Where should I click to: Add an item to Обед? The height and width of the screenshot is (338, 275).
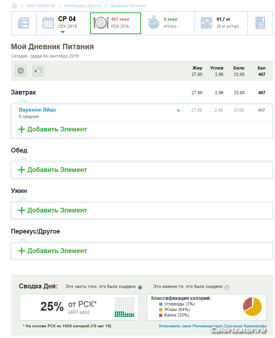point(52,170)
